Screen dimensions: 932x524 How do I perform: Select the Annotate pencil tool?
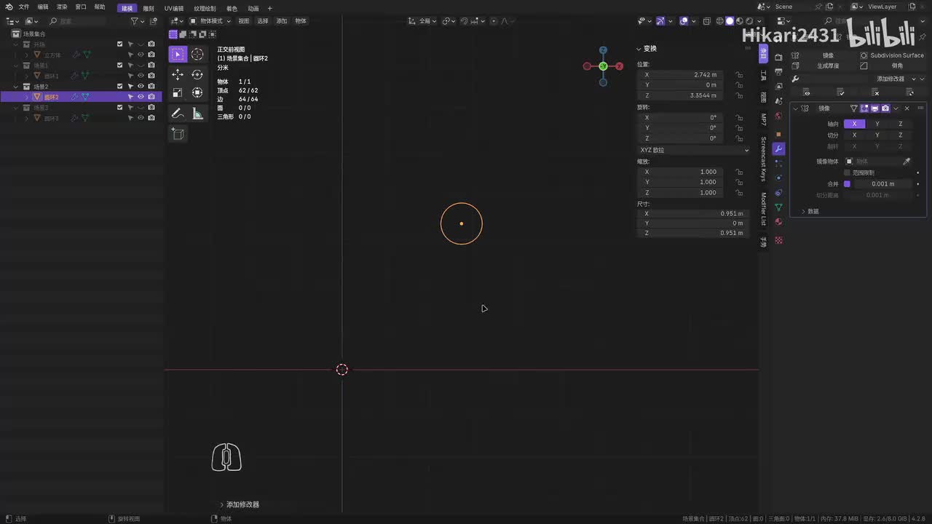[178, 114]
